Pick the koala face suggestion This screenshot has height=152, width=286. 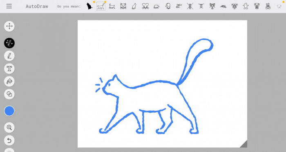click(x=257, y=7)
